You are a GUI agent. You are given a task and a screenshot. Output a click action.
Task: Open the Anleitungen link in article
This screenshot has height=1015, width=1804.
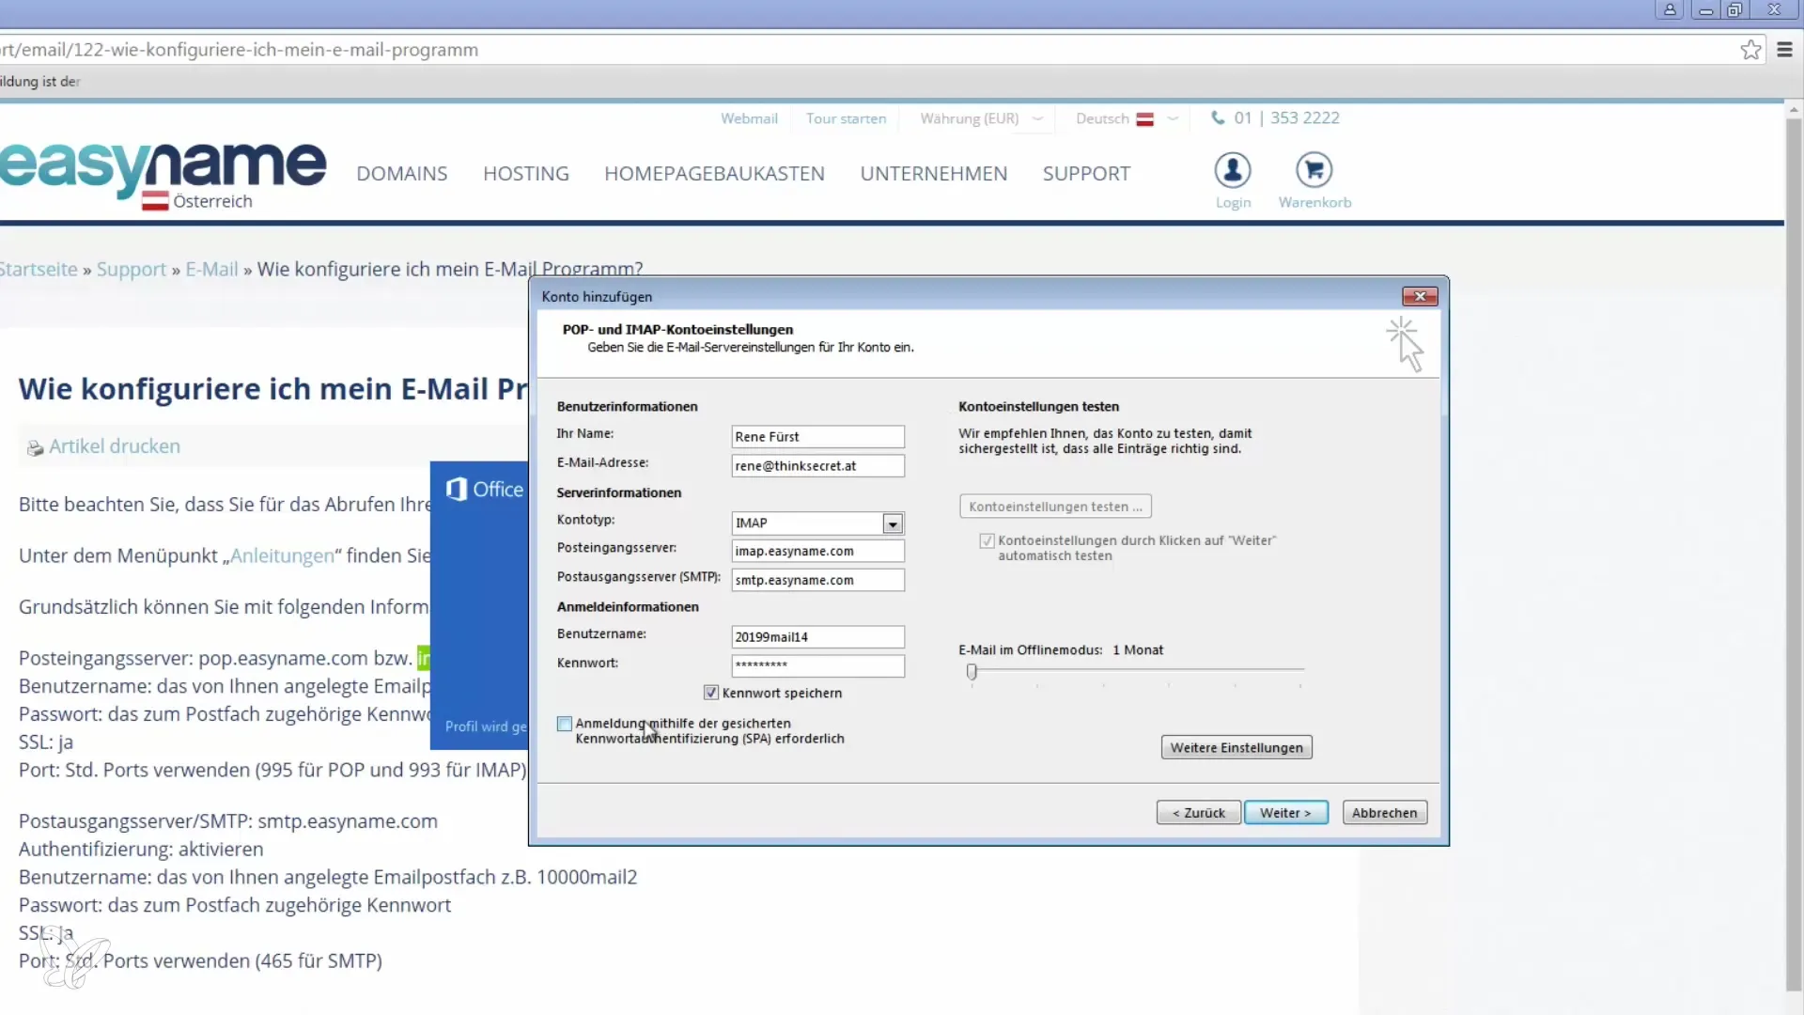pyautogui.click(x=282, y=555)
